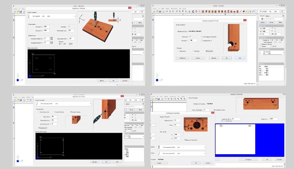Click Copy icon in Agujeros Clock window toolbar
This screenshot has height=169, width=294.
170,11
